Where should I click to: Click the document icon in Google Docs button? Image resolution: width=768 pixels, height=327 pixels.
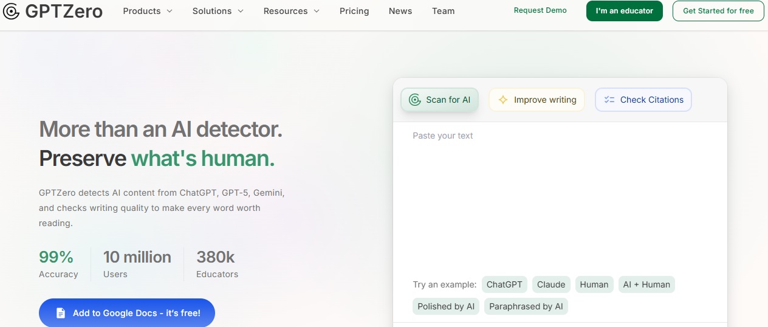61,313
